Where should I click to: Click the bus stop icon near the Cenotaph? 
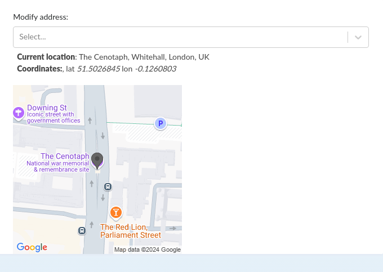(108, 187)
